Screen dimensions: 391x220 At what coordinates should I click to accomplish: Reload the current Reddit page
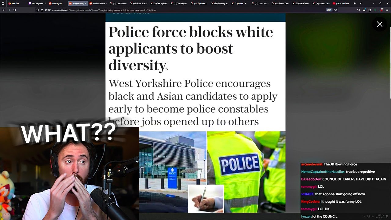click(x=15, y=10)
